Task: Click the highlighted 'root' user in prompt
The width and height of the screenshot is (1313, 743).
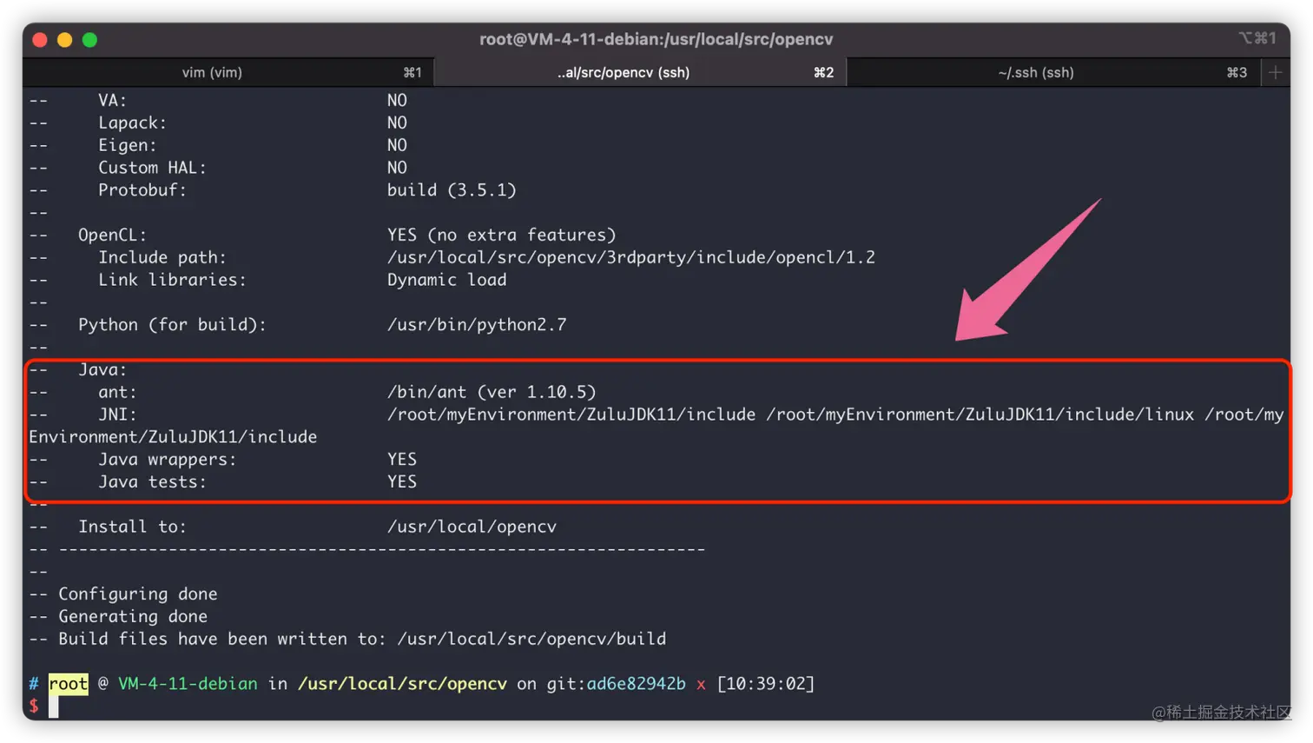Action: (68, 684)
